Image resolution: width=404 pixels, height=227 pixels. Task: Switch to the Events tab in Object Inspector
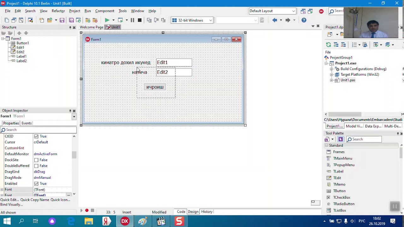click(27, 123)
